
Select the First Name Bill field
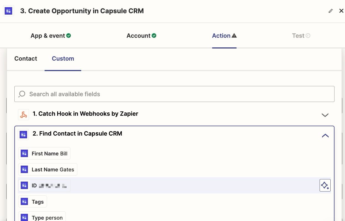click(44, 153)
